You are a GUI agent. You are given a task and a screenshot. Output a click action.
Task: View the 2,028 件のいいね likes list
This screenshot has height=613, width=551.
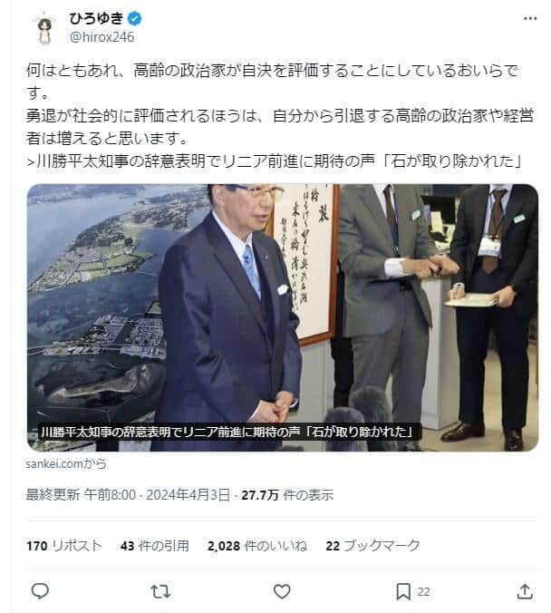tap(257, 546)
